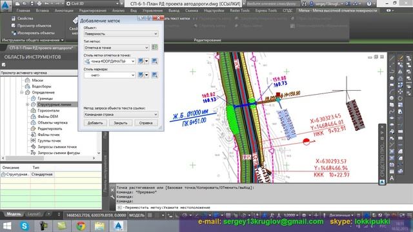Open the 'Стиль маркера' dropdown

point(110,75)
